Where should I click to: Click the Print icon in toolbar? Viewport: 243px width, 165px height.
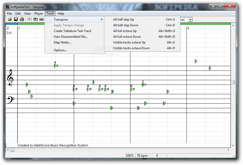(x=22, y=19)
